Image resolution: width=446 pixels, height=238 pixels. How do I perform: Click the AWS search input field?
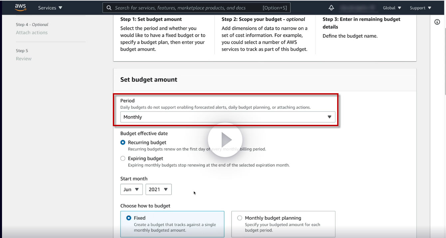[186, 8]
